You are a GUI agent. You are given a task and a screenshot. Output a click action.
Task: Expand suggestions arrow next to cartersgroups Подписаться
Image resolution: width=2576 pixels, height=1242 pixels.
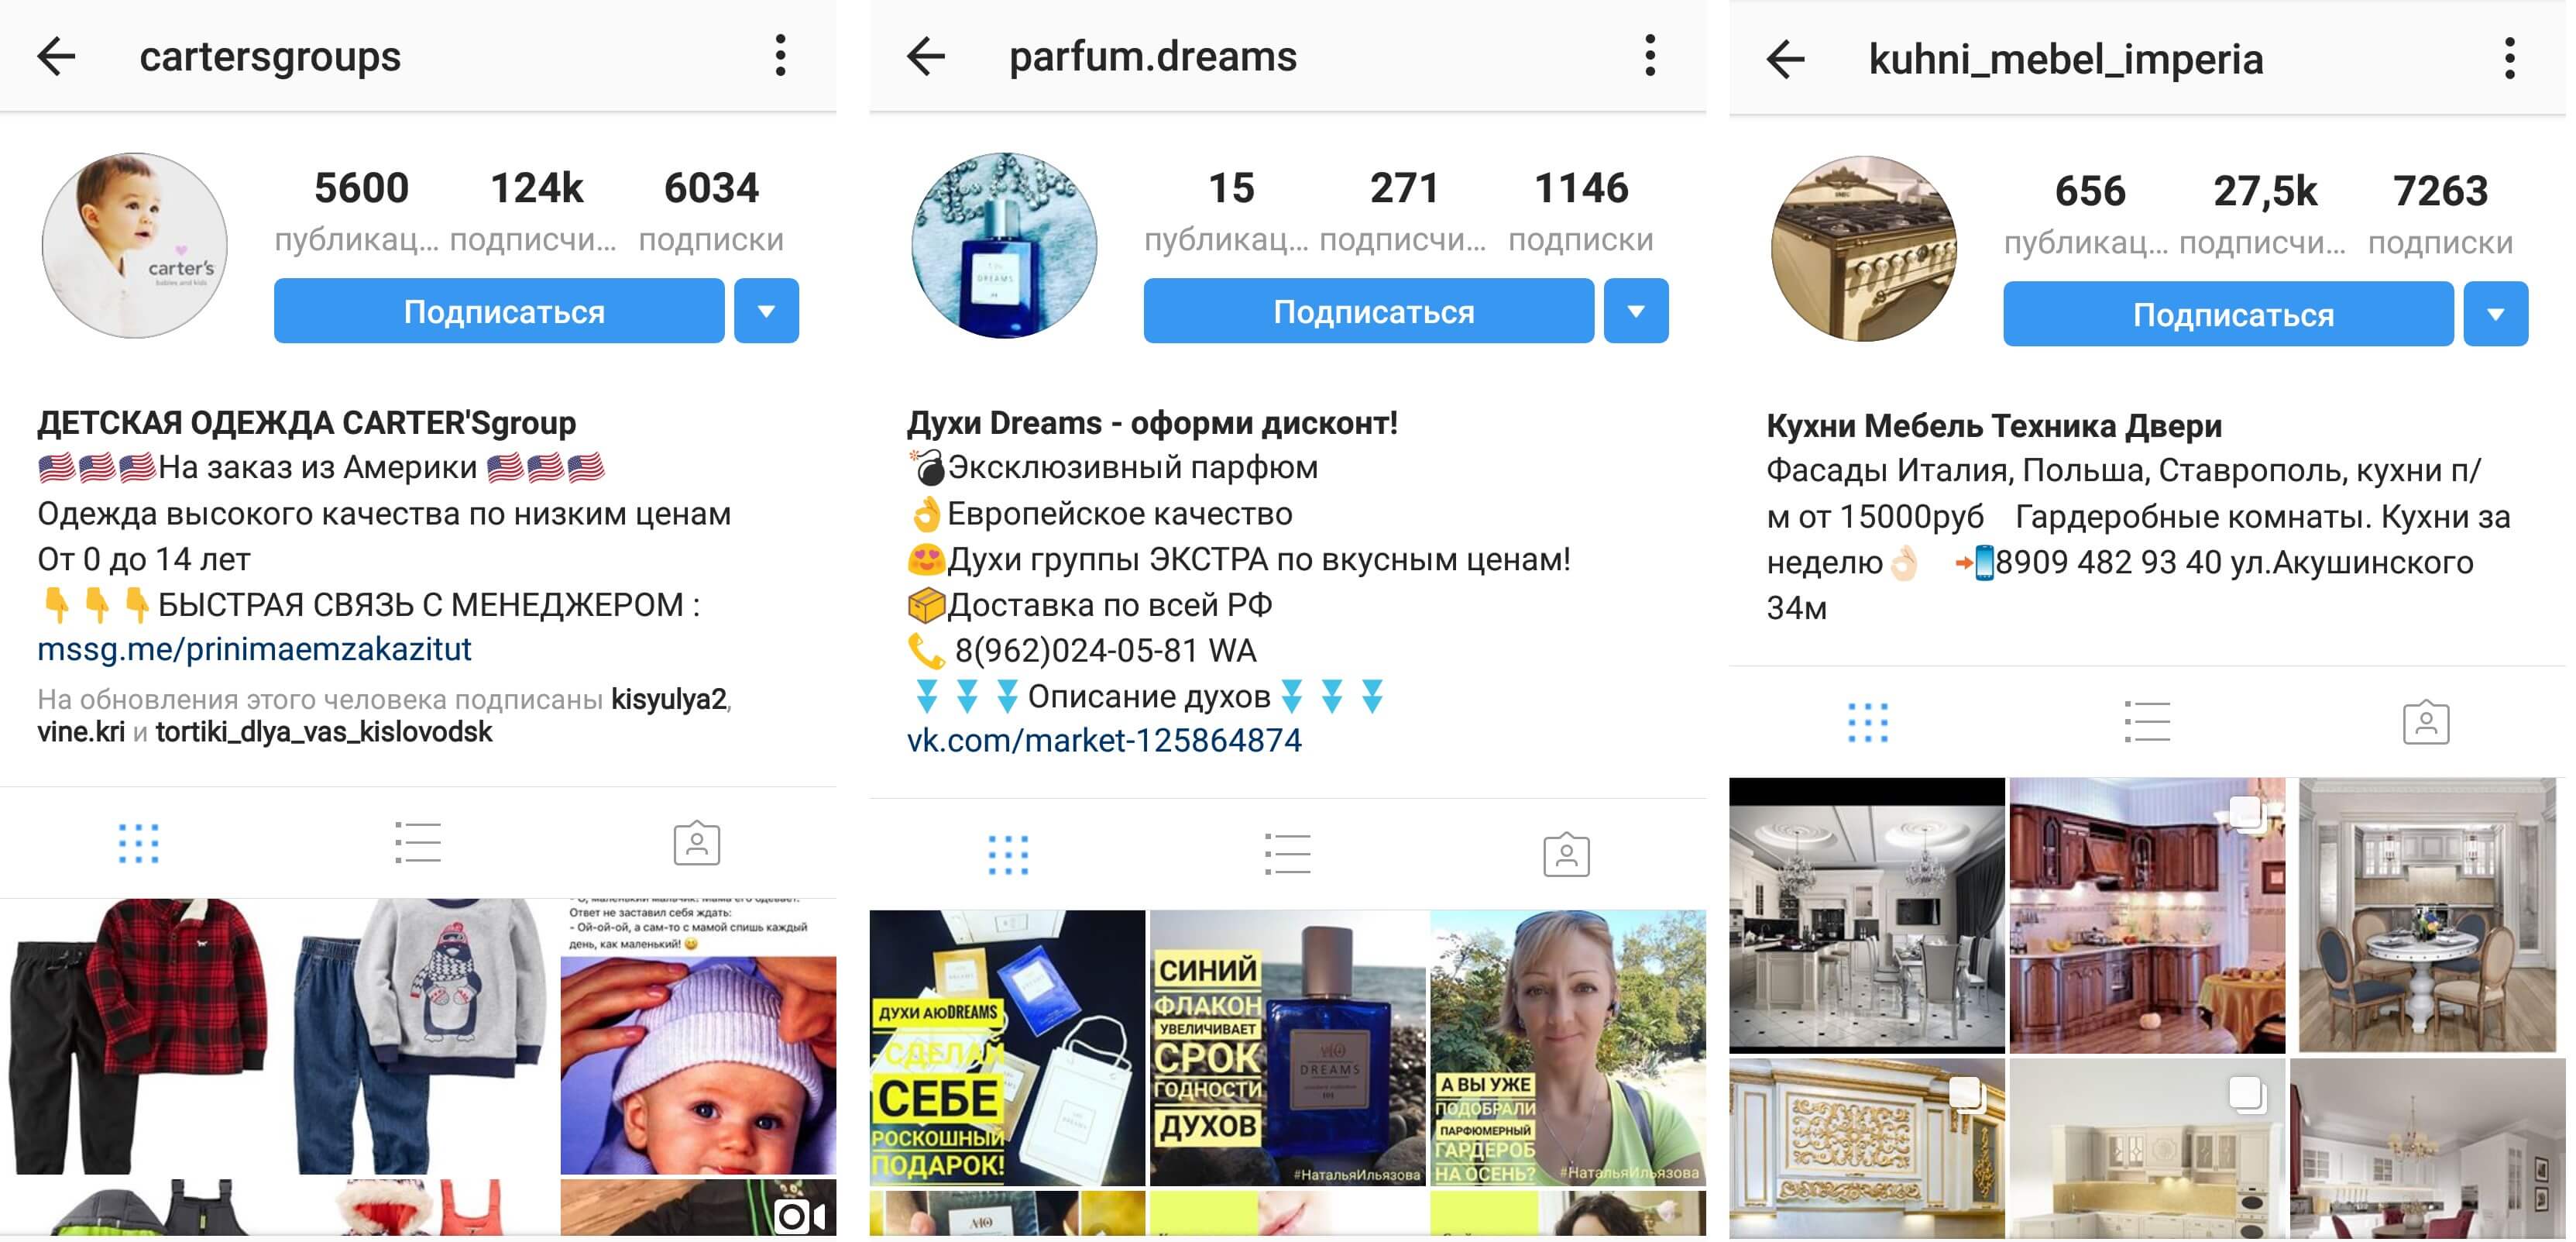click(766, 311)
